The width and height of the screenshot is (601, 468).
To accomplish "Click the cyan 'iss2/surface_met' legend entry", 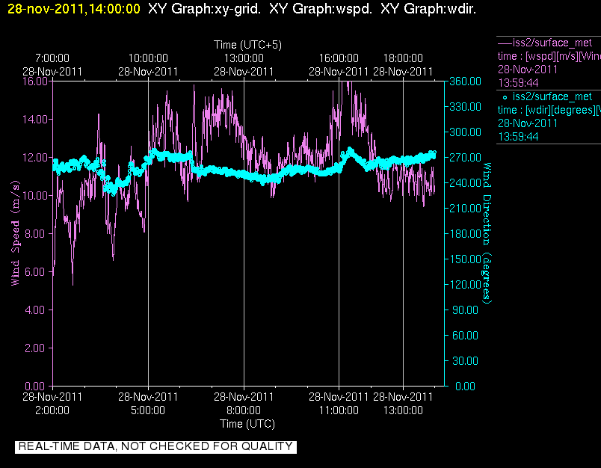I will (x=552, y=96).
